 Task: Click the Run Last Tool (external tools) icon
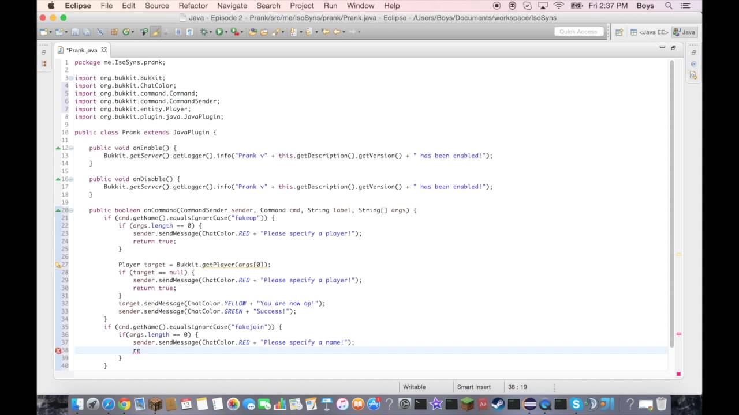click(x=234, y=32)
